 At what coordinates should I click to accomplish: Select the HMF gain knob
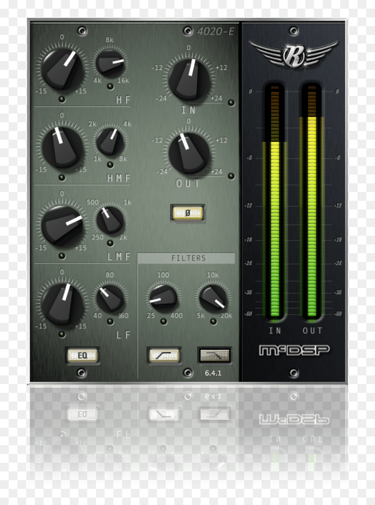click(x=62, y=147)
